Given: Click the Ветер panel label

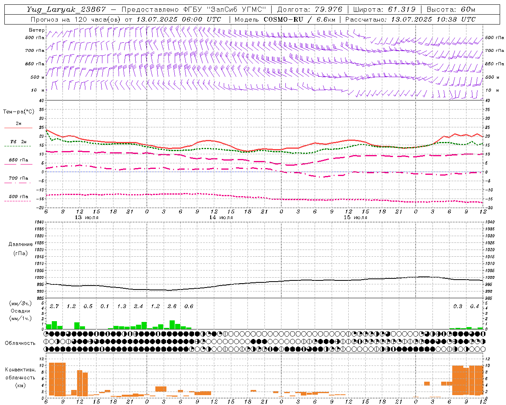Looking at the screenshot, I should tap(36, 30).
